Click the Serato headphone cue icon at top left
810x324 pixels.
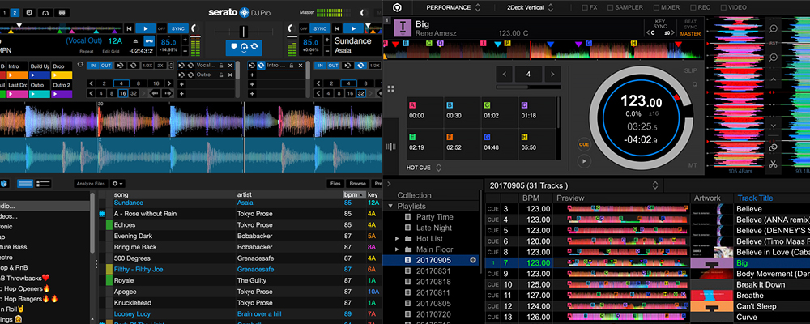46,12
